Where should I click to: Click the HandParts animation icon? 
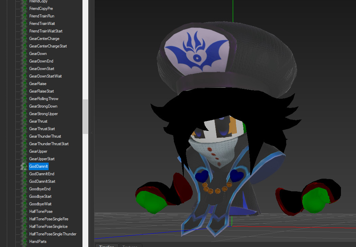[x=24, y=242]
